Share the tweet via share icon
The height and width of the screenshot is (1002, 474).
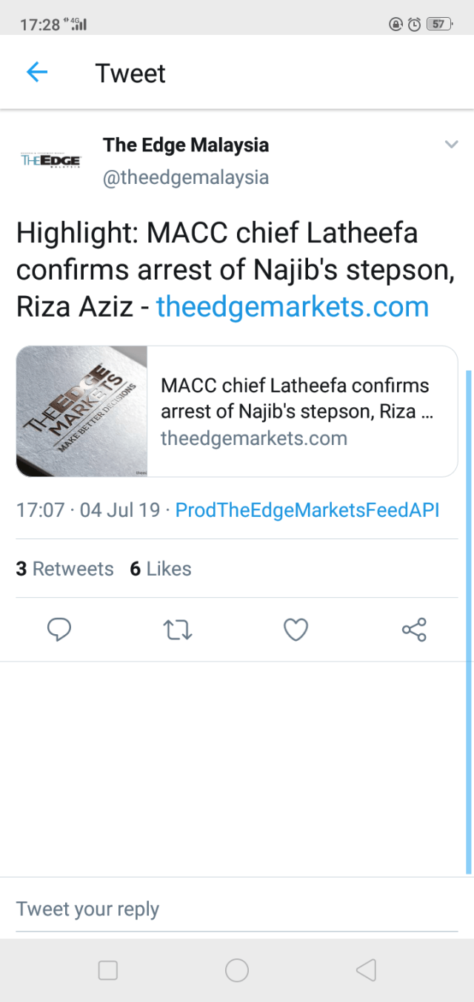click(414, 630)
